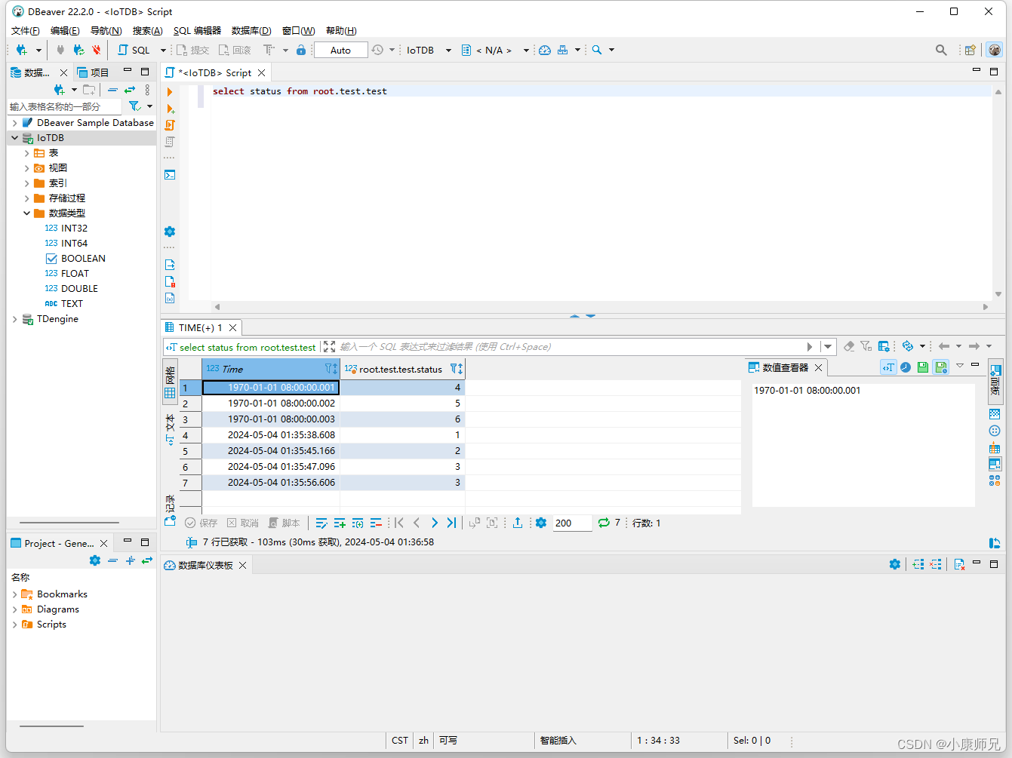Click the open perspective icon

tap(970, 50)
